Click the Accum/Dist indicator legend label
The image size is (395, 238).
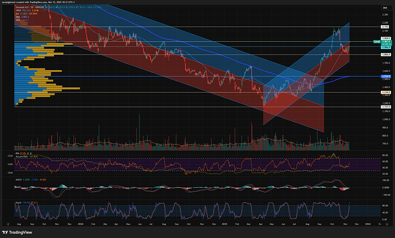tap(22, 156)
